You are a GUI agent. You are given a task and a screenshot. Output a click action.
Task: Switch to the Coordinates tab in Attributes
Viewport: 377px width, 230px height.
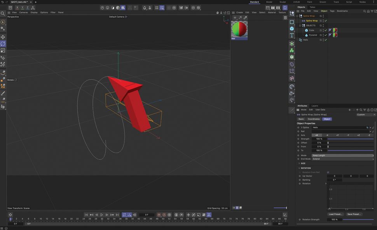pos(314,119)
